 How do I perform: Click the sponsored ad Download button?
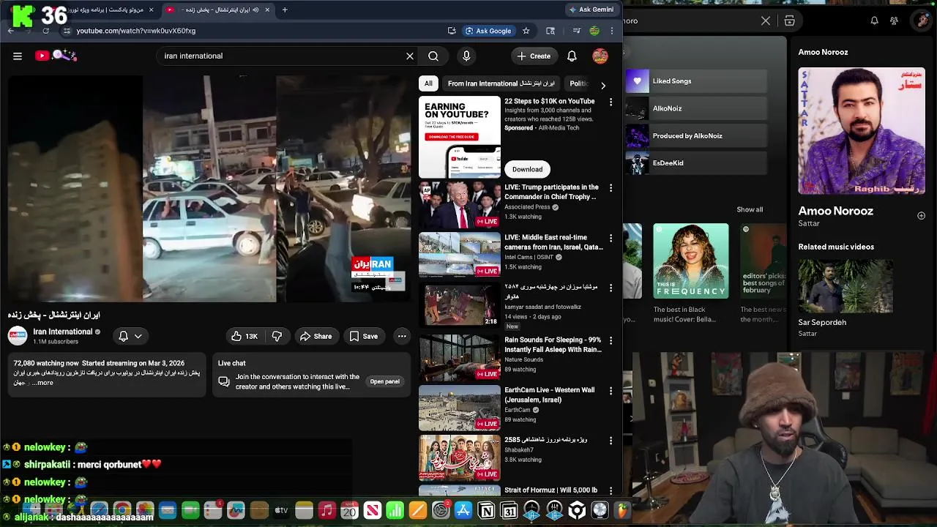[527, 169]
